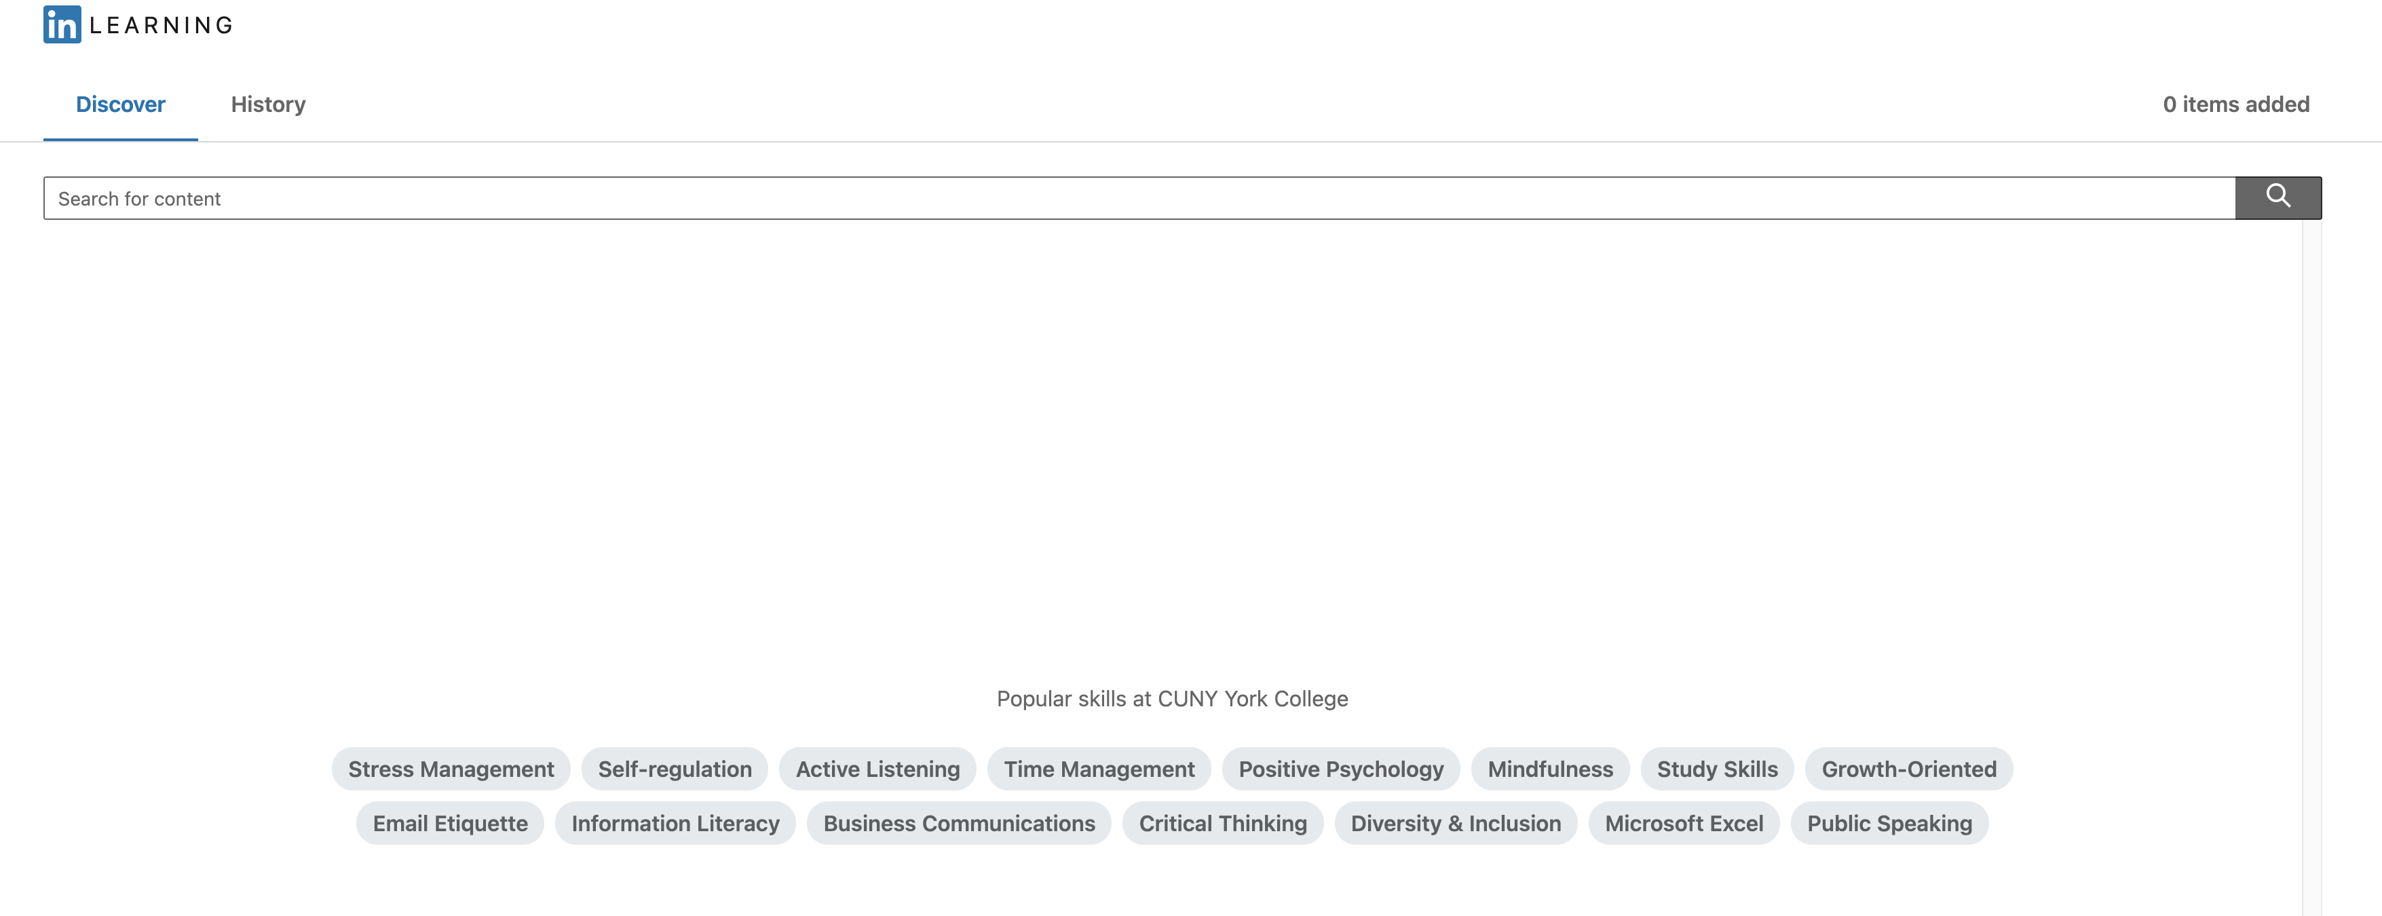Open the Information Literacy skill

(675, 824)
